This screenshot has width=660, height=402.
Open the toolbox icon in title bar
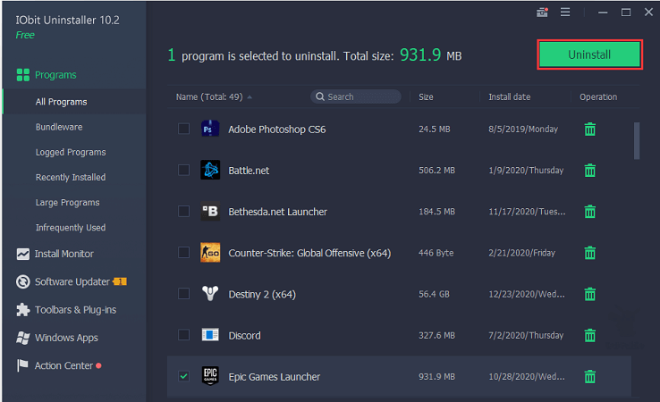tap(542, 13)
